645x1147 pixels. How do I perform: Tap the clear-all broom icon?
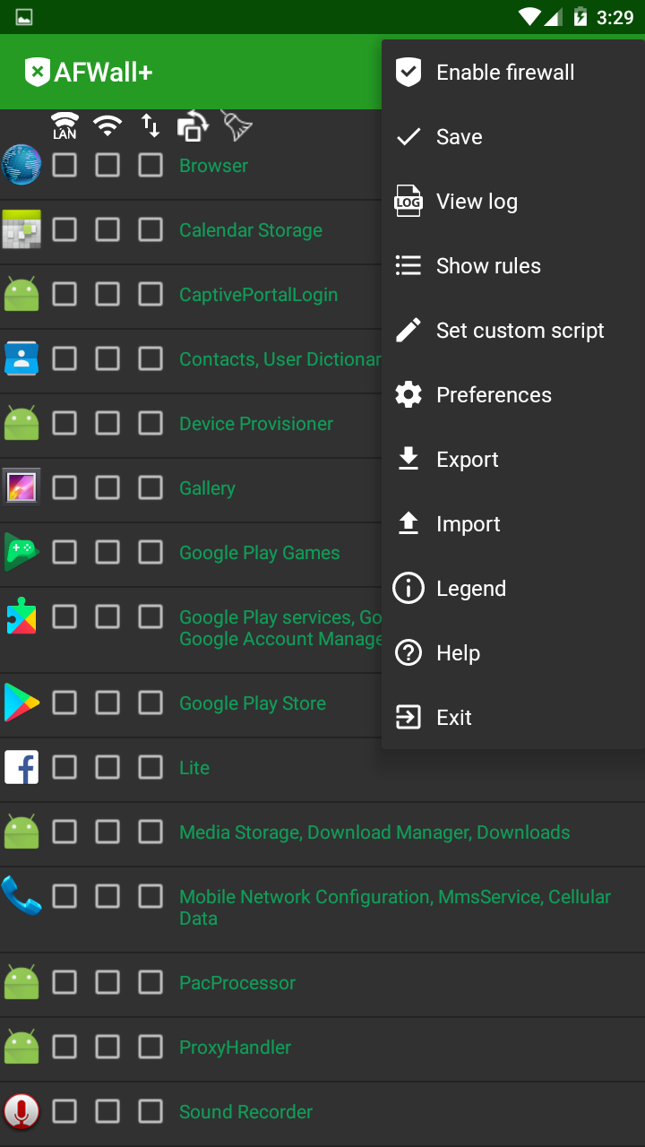click(236, 125)
